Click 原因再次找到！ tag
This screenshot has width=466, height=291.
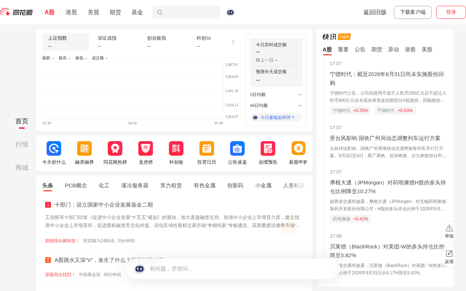(60, 275)
